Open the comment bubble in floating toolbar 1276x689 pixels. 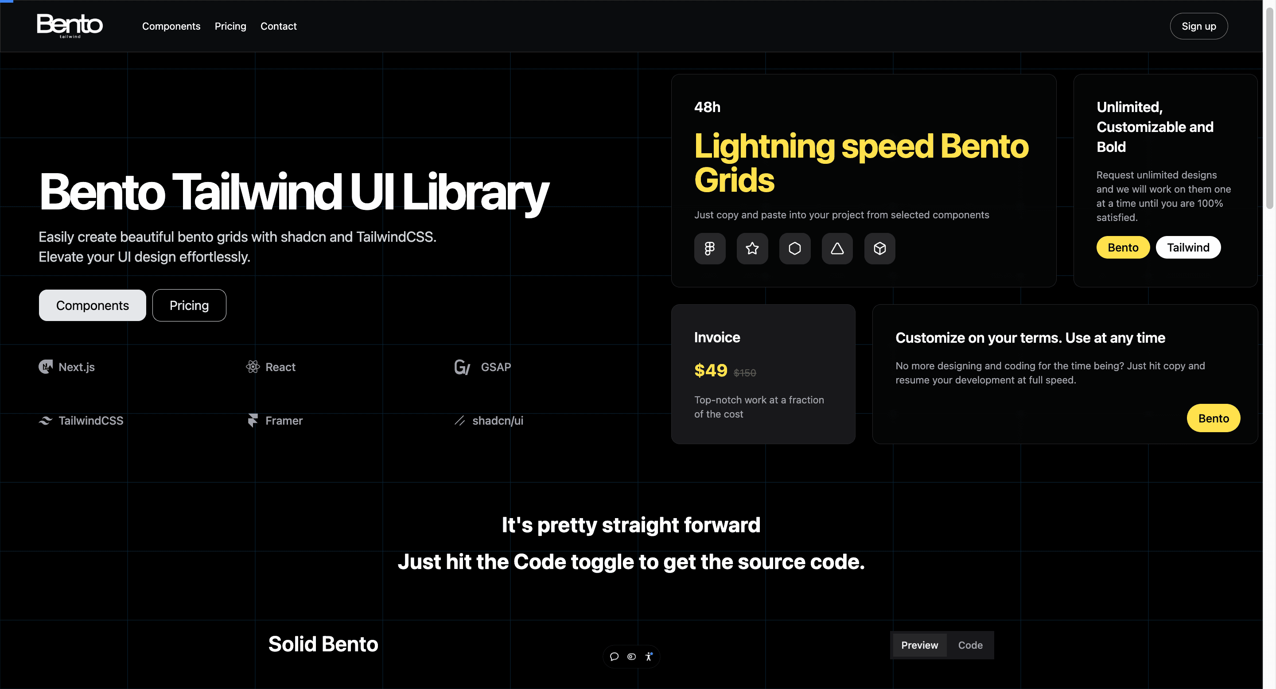tap(614, 656)
